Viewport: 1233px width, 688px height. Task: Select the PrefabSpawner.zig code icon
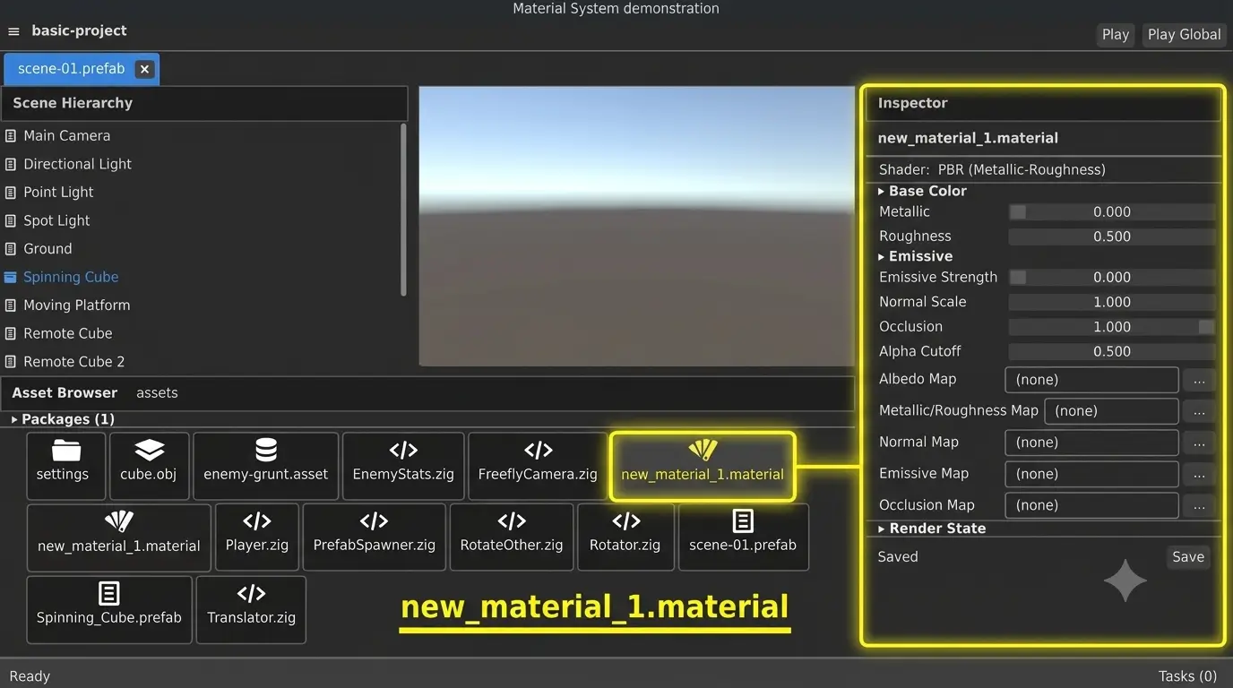[x=374, y=520]
